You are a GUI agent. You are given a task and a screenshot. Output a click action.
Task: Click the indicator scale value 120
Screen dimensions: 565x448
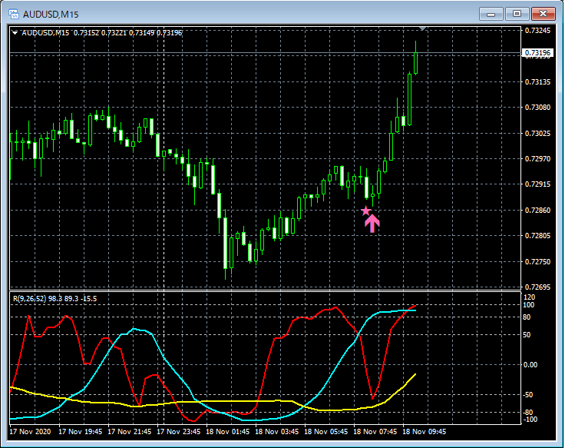(530, 297)
